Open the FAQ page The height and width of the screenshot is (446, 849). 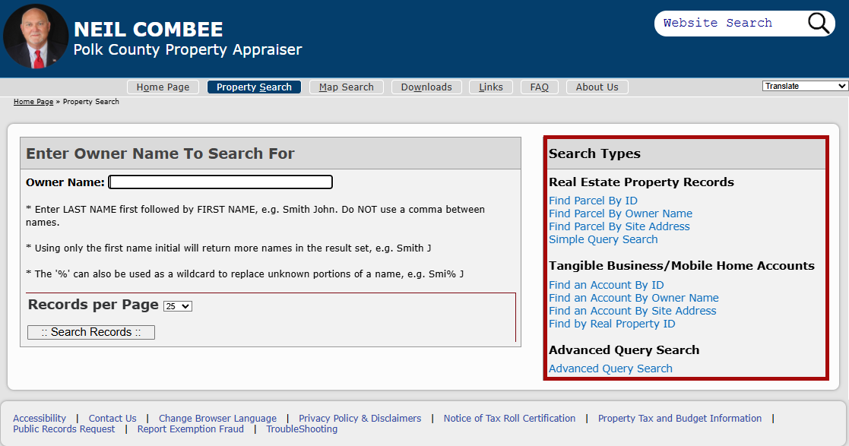coord(539,87)
